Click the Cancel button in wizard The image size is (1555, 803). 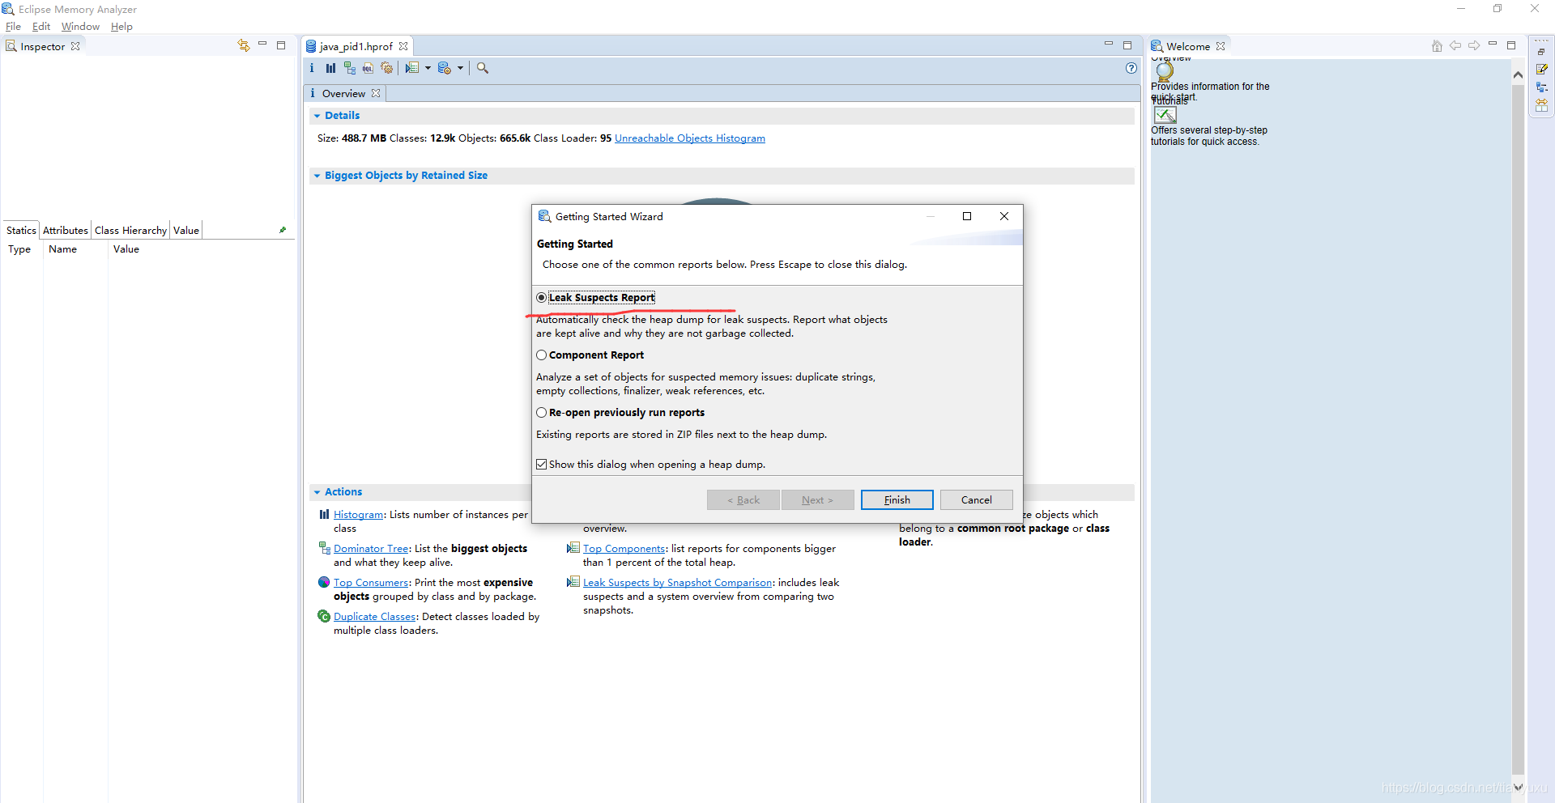(976, 500)
